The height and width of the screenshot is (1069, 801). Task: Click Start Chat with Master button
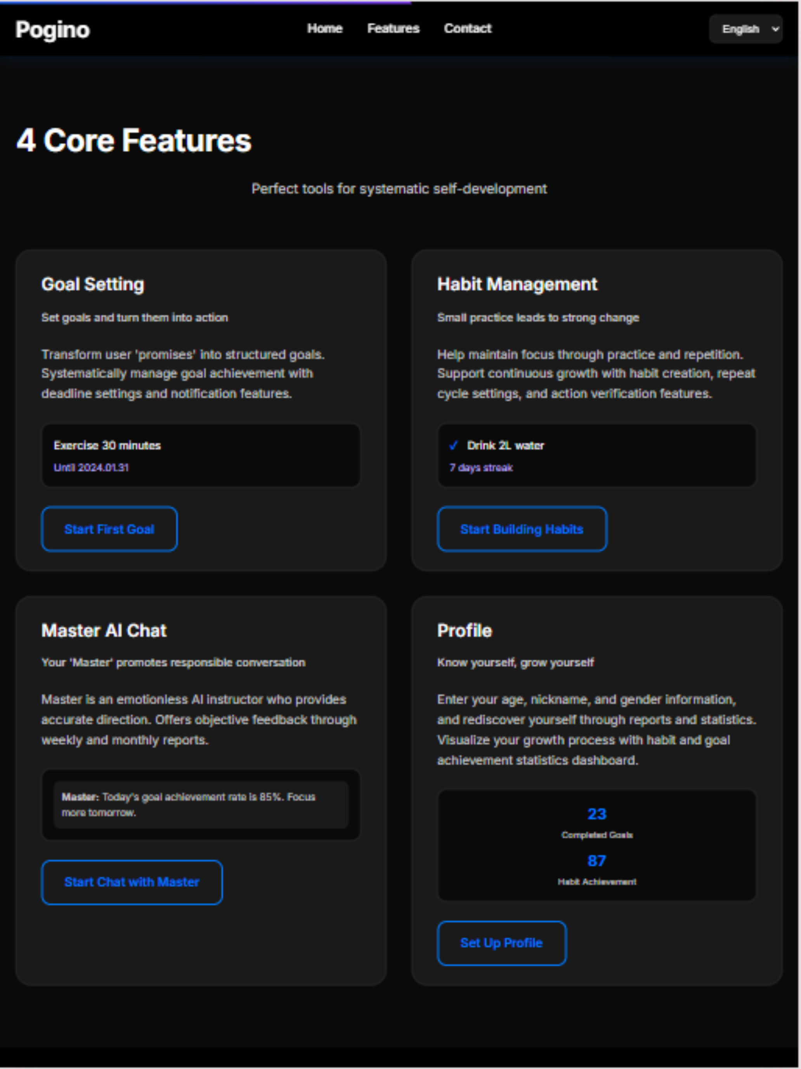point(132,882)
